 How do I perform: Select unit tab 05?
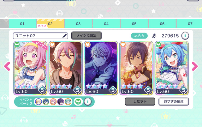134,24
